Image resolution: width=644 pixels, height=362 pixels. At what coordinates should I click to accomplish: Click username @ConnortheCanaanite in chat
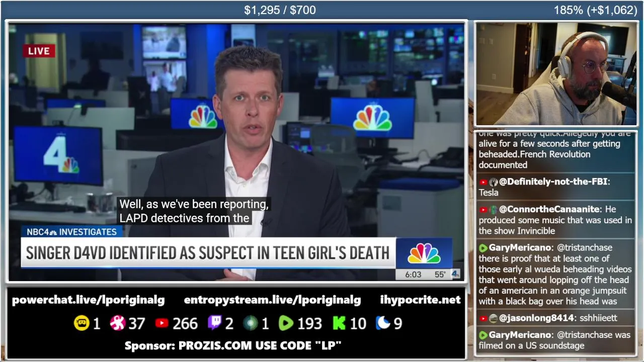point(550,209)
